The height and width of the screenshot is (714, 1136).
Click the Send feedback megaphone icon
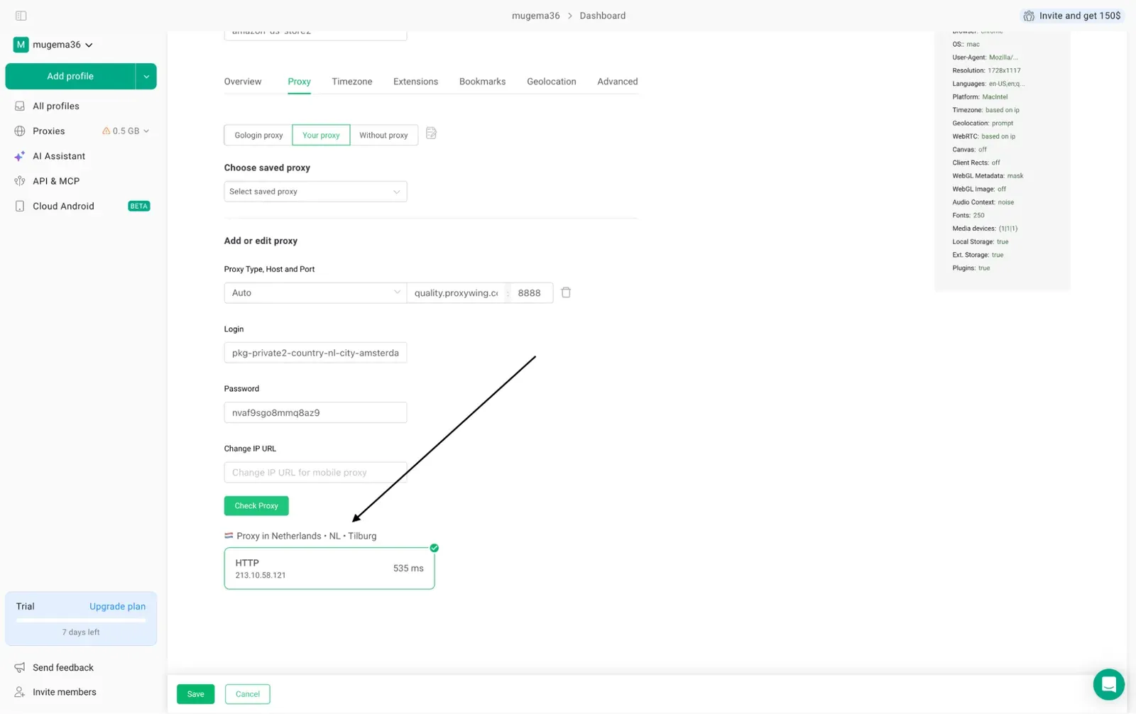point(20,667)
